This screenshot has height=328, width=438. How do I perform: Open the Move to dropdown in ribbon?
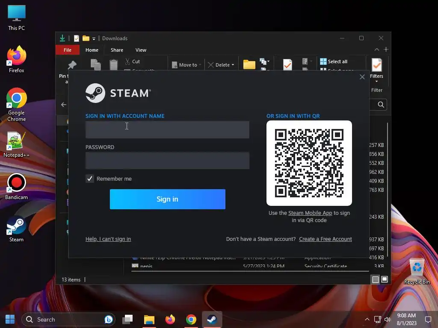pyautogui.click(x=186, y=65)
